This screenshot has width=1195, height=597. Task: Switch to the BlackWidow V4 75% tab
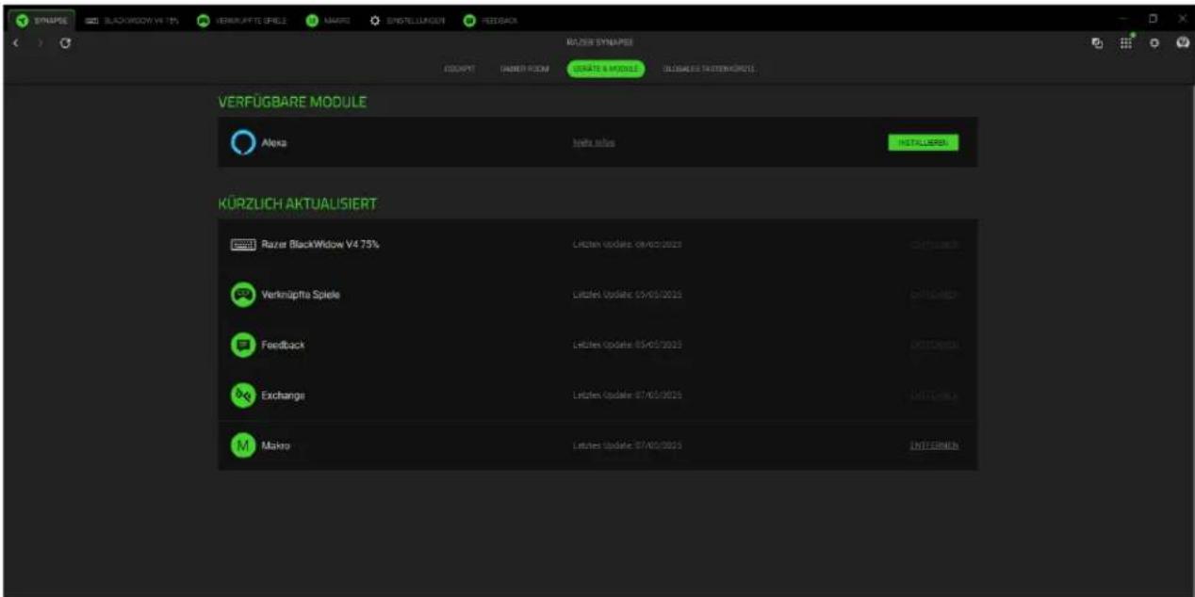131,20
